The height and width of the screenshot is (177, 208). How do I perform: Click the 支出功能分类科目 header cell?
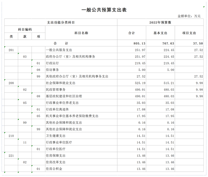click(x=61, y=22)
